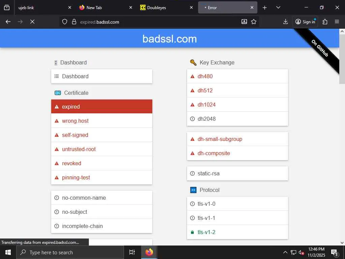Open the no-common-name link

pos(102,198)
